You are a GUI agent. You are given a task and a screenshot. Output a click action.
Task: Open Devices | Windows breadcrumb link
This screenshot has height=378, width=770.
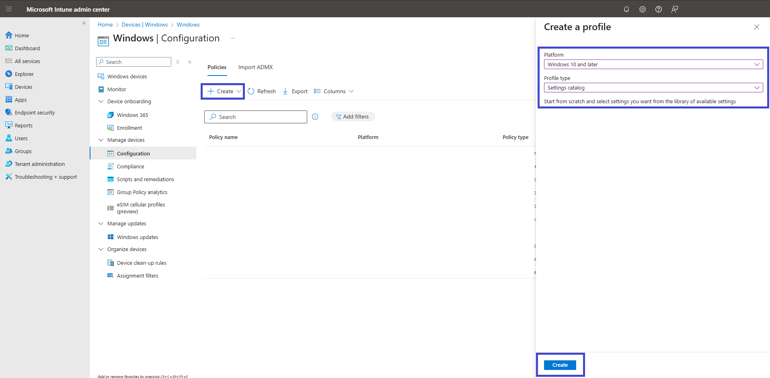pos(145,25)
